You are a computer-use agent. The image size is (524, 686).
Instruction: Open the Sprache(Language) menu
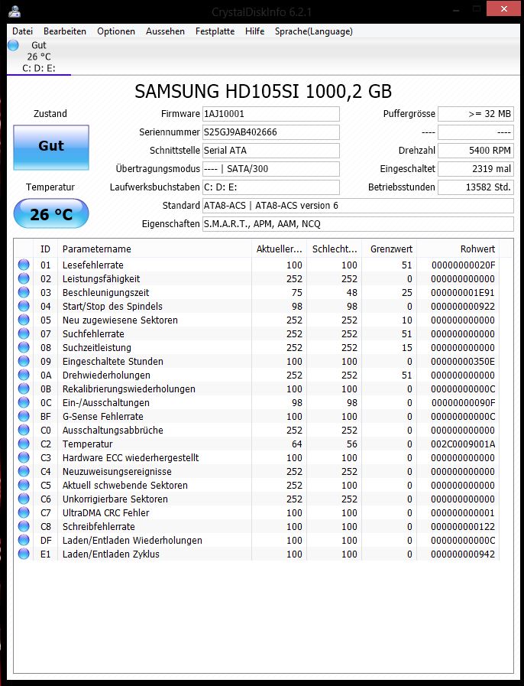(314, 31)
